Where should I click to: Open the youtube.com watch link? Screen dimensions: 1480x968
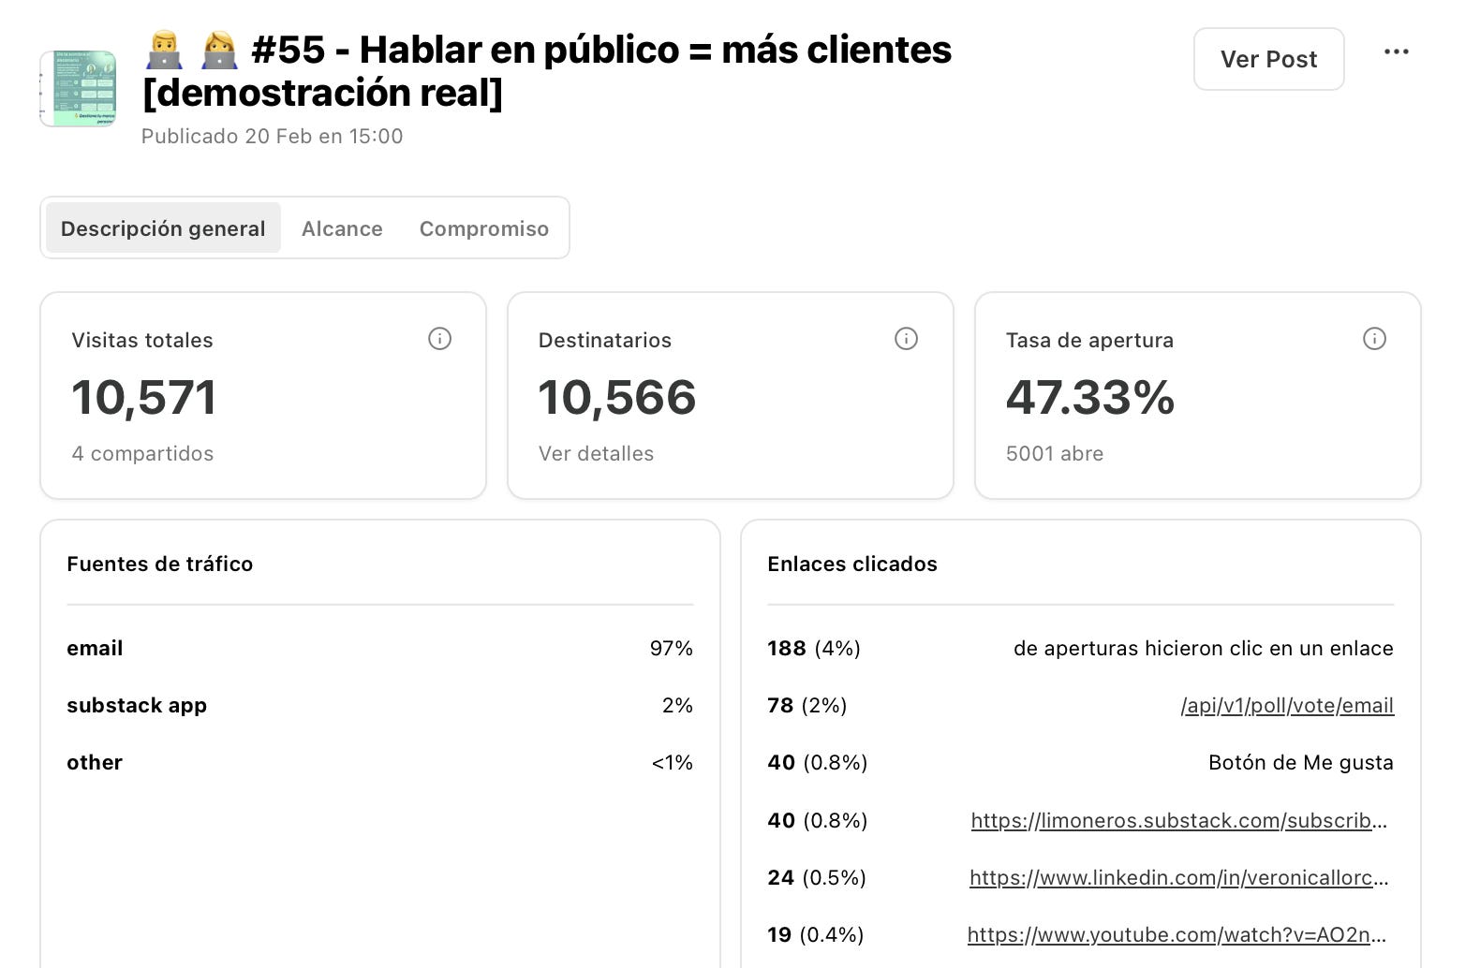pyautogui.click(x=1177, y=935)
